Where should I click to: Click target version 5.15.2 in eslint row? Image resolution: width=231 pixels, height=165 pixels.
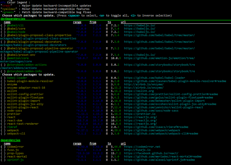(x=116, y=91)
